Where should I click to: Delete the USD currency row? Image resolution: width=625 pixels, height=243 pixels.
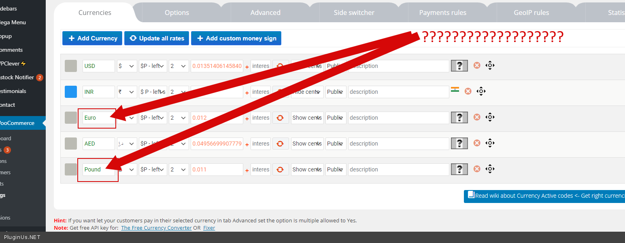[477, 65]
